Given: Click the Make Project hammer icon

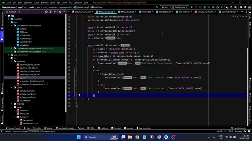Looking at the screenshot, I should (157, 7).
